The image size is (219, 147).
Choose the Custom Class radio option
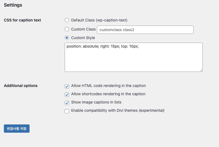[67, 29]
